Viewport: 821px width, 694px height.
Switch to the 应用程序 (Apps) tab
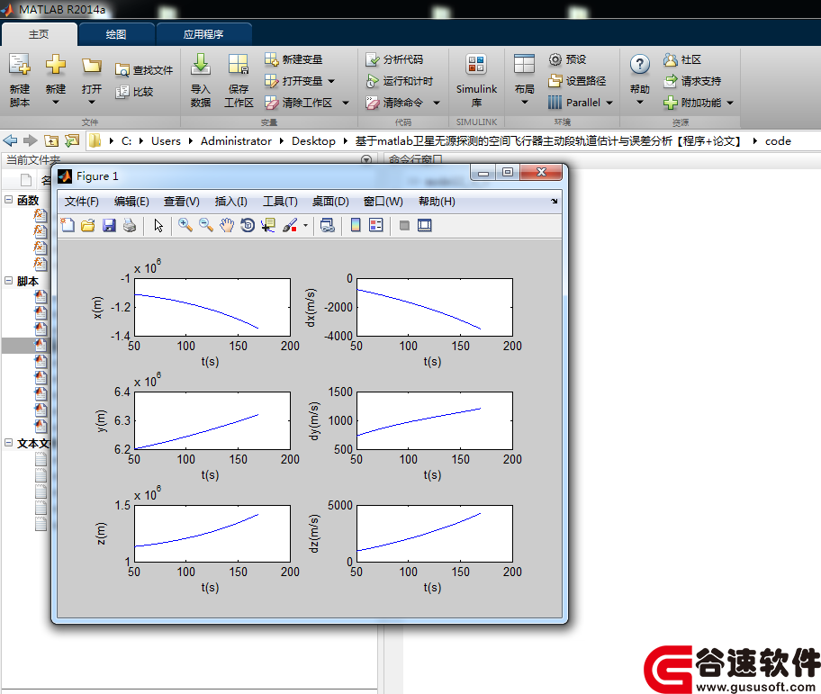click(203, 34)
